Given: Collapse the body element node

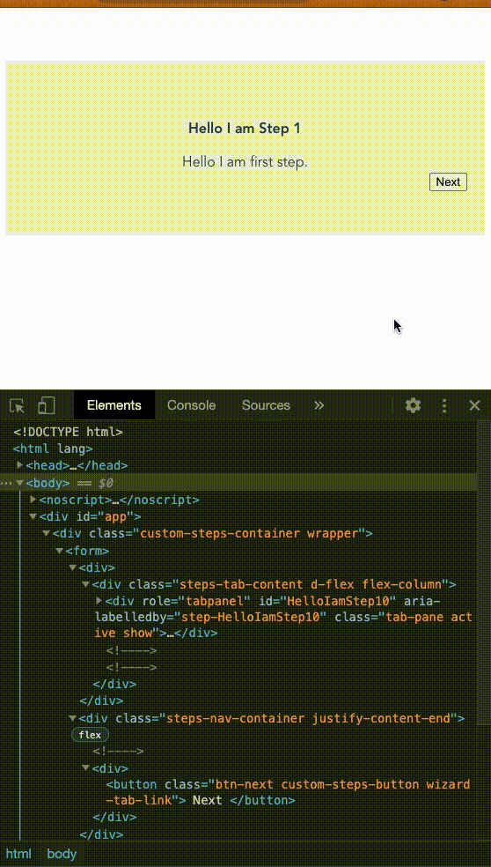Looking at the screenshot, I should tap(20, 483).
